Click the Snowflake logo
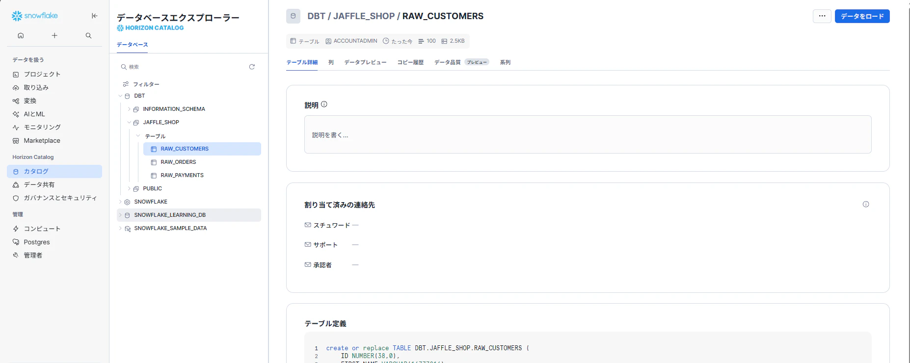The height and width of the screenshot is (363, 910). pos(35,16)
